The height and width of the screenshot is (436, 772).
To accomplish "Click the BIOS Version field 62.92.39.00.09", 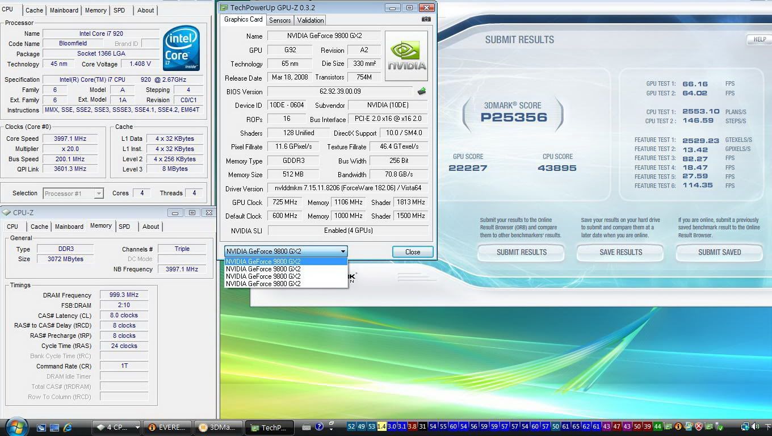I will point(340,91).
